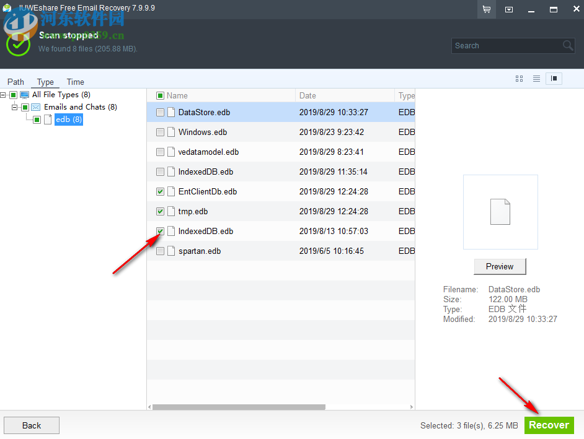Click the update icon beside the cart
Screen dimensions: 584x439
508,9
